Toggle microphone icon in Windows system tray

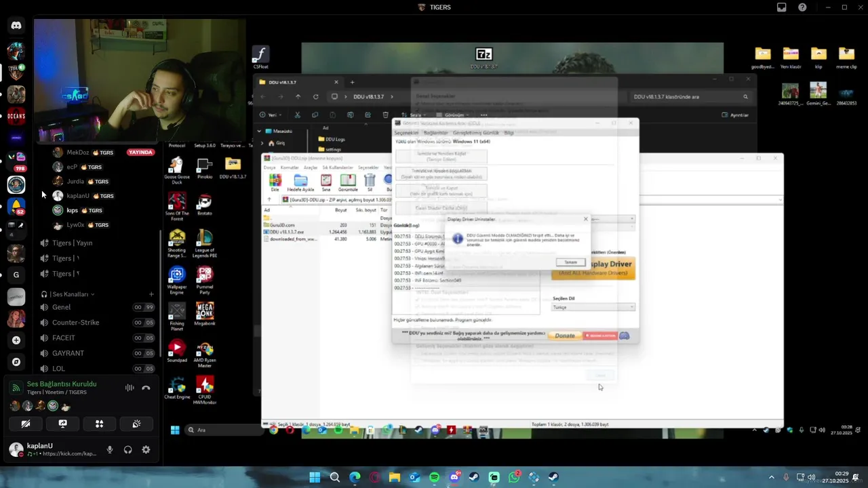point(786,477)
